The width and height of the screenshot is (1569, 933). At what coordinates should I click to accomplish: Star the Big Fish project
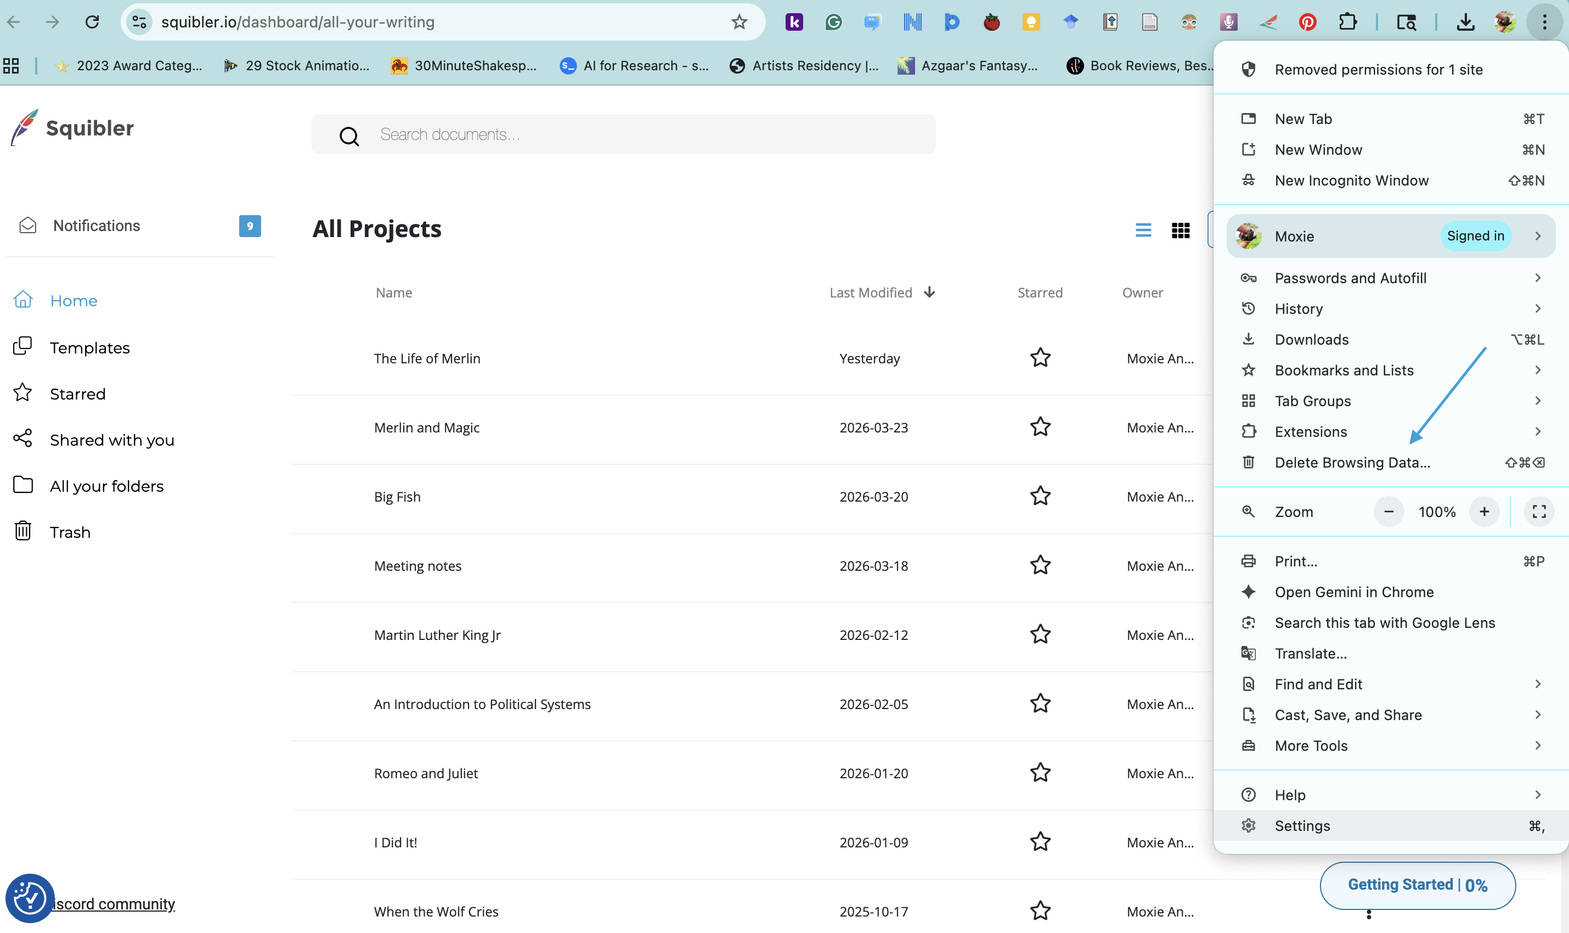(1040, 496)
